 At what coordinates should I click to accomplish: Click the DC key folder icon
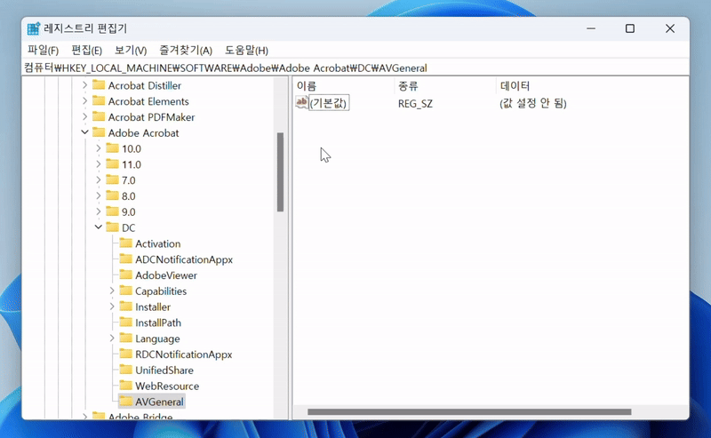pyautogui.click(x=112, y=227)
